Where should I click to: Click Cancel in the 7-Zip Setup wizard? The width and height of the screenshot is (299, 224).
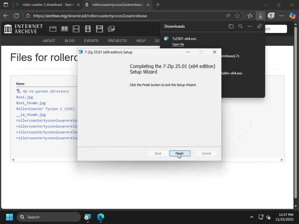coord(206,153)
